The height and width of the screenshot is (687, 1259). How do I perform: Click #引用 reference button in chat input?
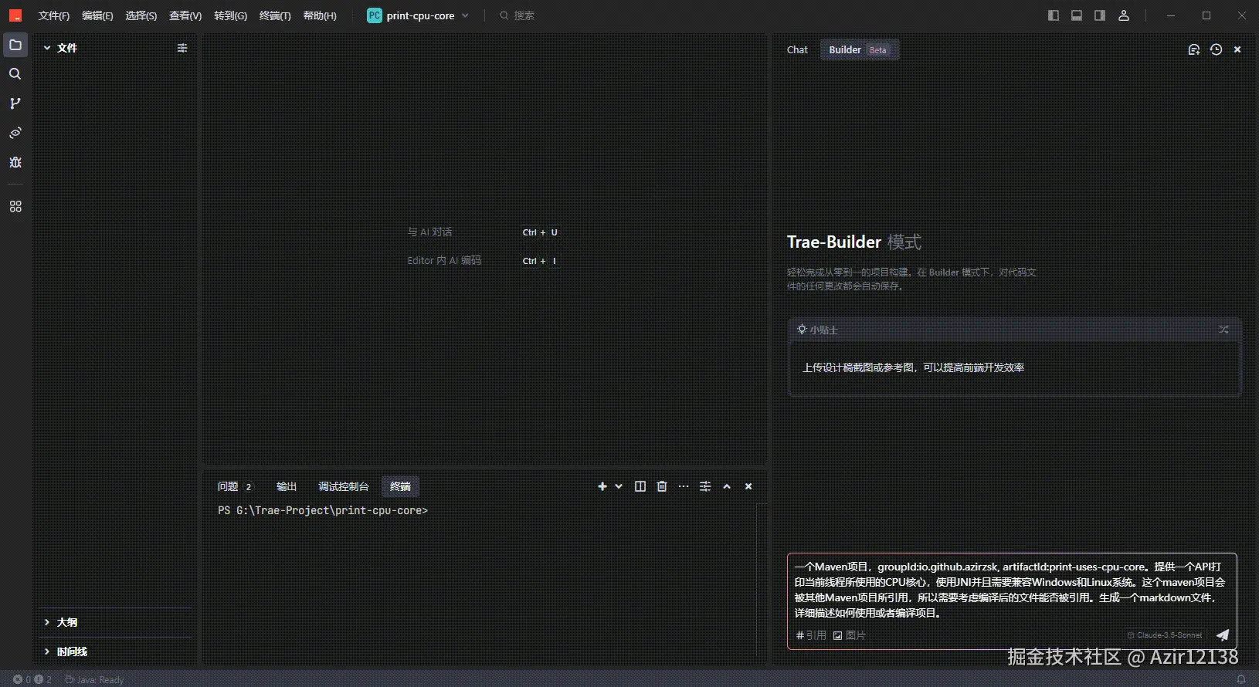pos(811,635)
